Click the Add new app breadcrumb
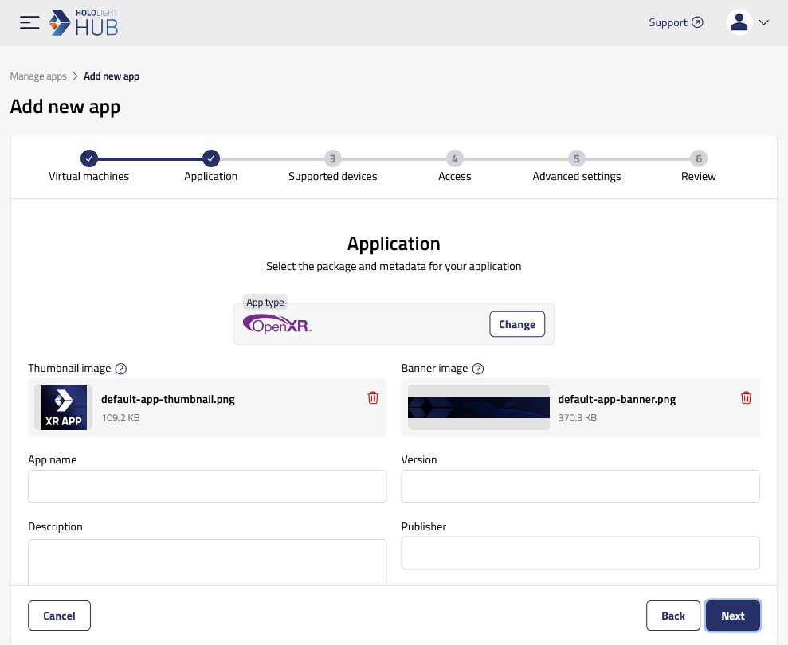Screen dimensions: 788x645 112,76
